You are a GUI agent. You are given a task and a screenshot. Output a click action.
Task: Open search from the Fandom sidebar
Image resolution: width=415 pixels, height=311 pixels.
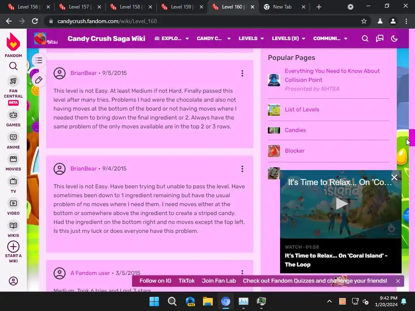[x=13, y=66]
